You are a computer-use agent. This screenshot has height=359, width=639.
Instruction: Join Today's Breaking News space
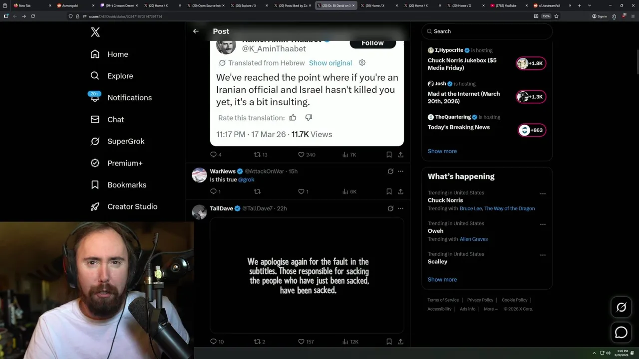(532, 130)
